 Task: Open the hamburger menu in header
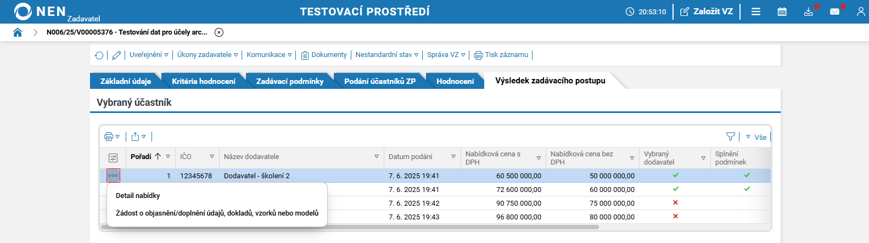(756, 12)
